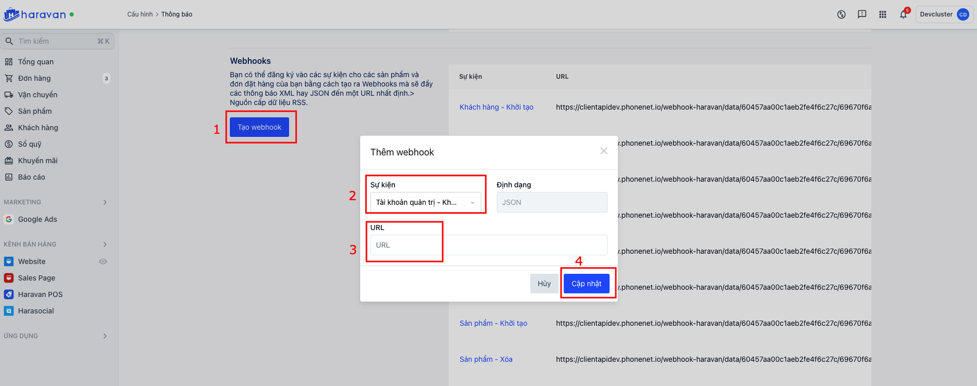This screenshot has width=977, height=386.
Task: Go to Sản phẩm menu item
Action: tap(35, 111)
